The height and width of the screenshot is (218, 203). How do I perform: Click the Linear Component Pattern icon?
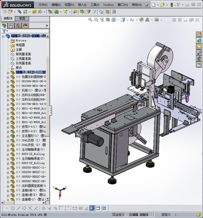(x=25, y=12)
